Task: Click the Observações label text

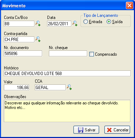Action: click(x=15, y=97)
